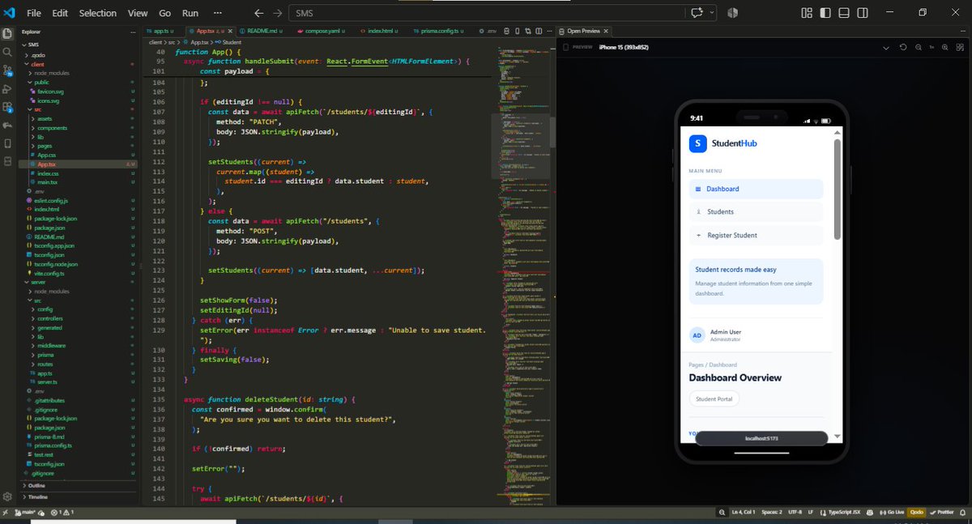Click Students in preview main menu
972x524 pixels.
[756, 211]
